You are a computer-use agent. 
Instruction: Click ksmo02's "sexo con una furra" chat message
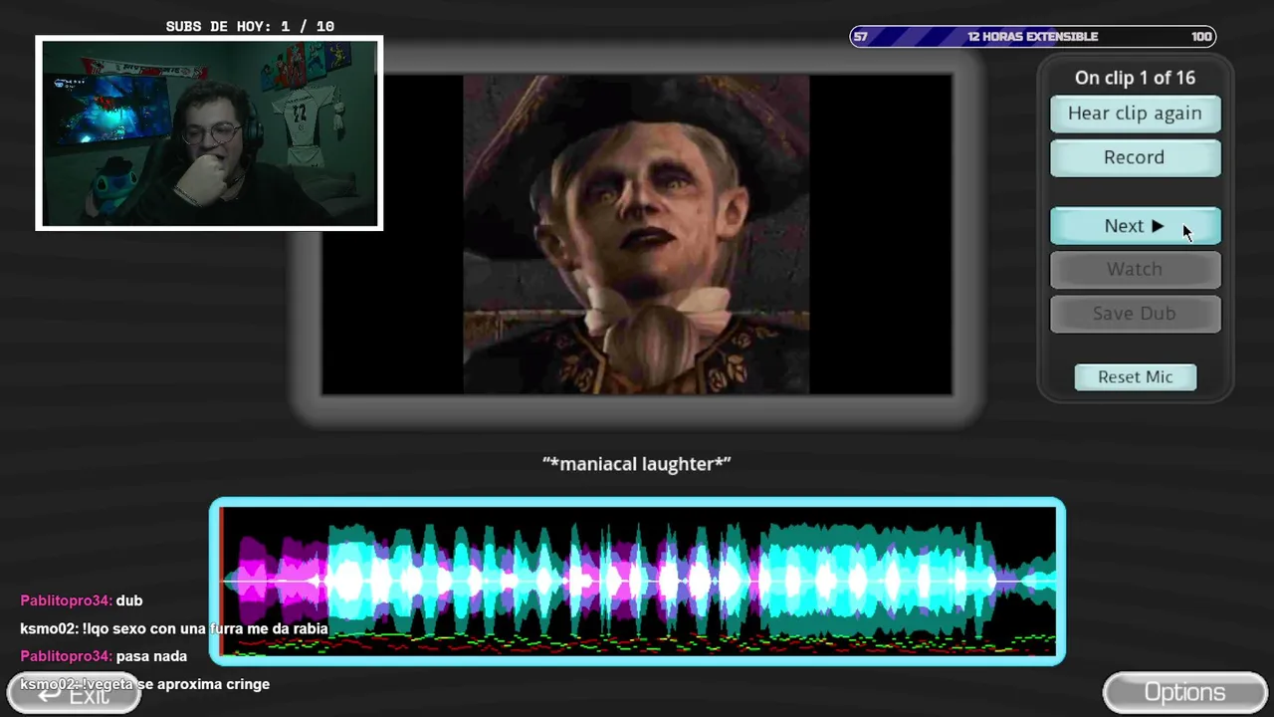point(174,628)
